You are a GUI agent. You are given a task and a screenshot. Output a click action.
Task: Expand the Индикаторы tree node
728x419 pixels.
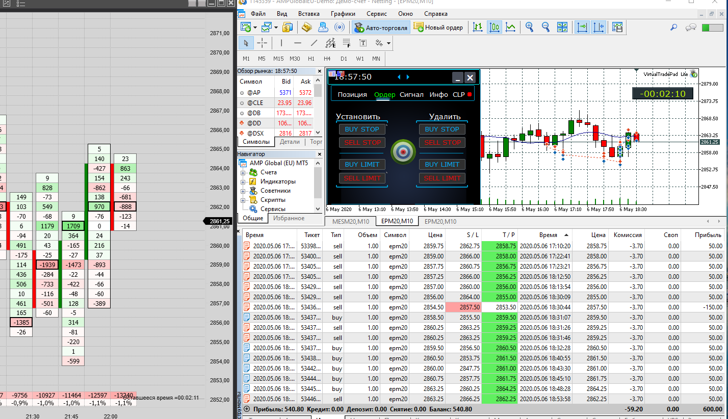(x=243, y=182)
